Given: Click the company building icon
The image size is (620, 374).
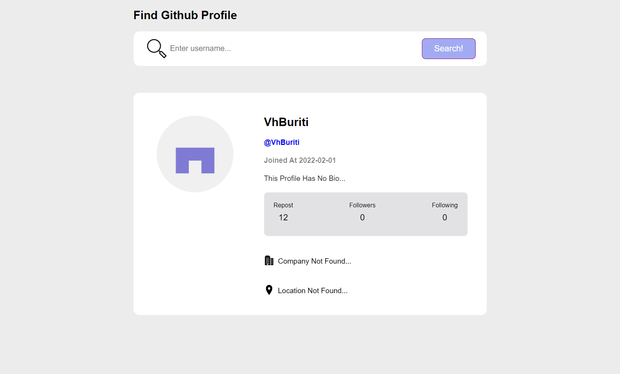Looking at the screenshot, I should pyautogui.click(x=269, y=261).
